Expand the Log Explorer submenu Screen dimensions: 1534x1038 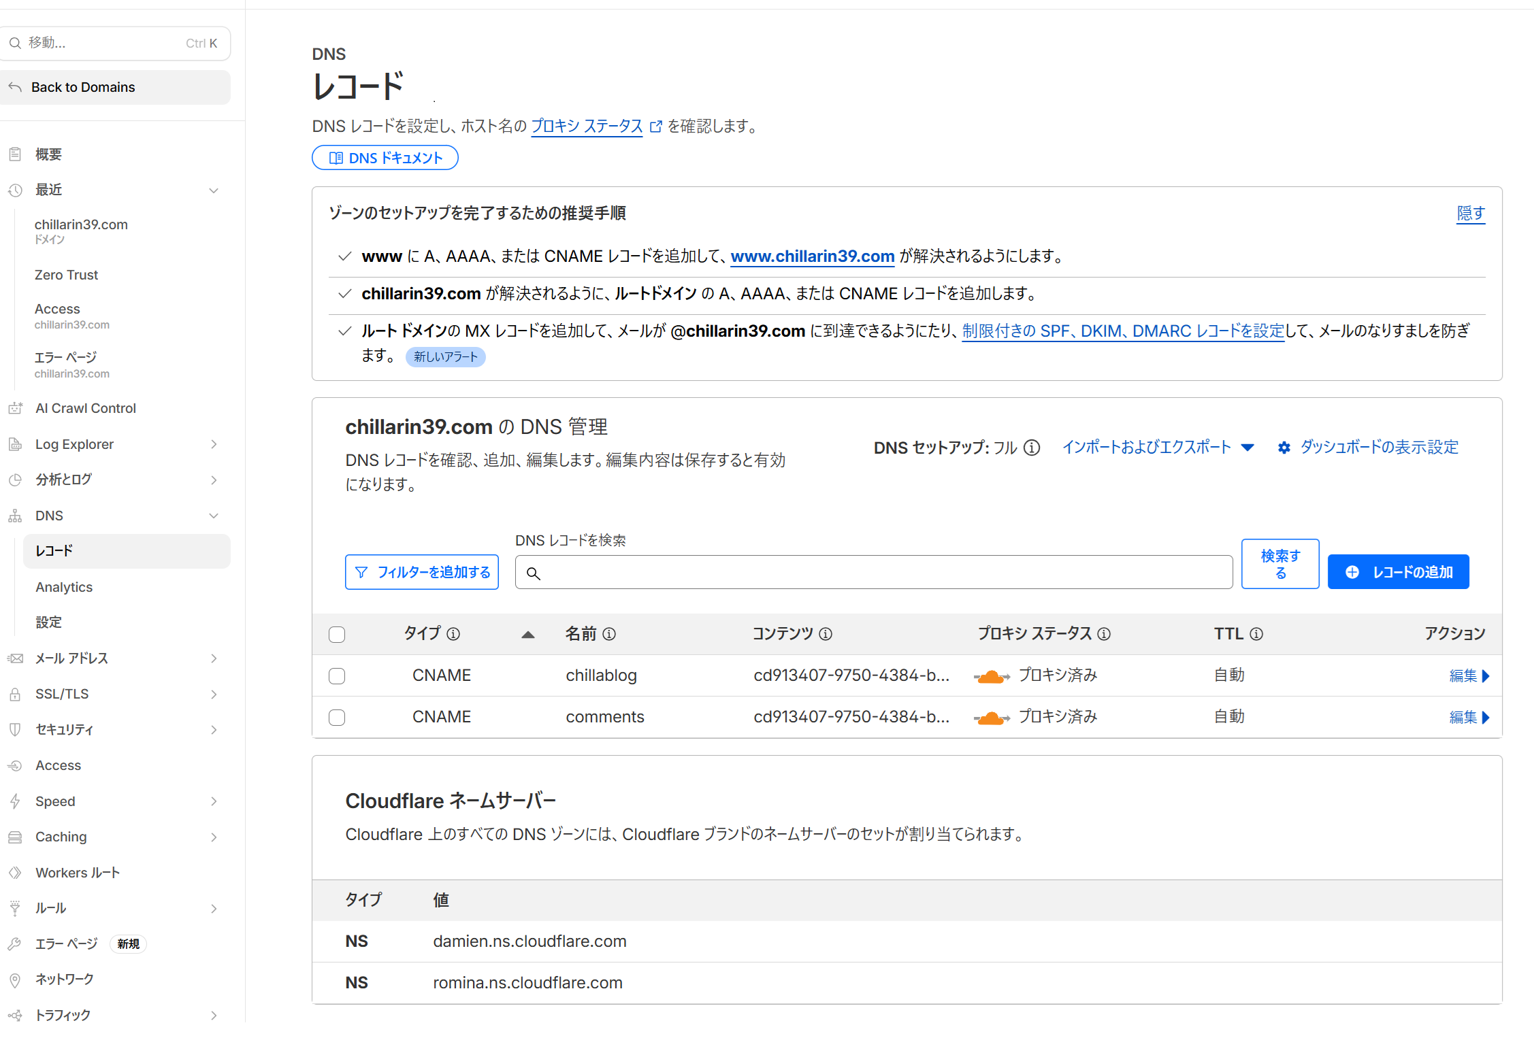pos(214,444)
